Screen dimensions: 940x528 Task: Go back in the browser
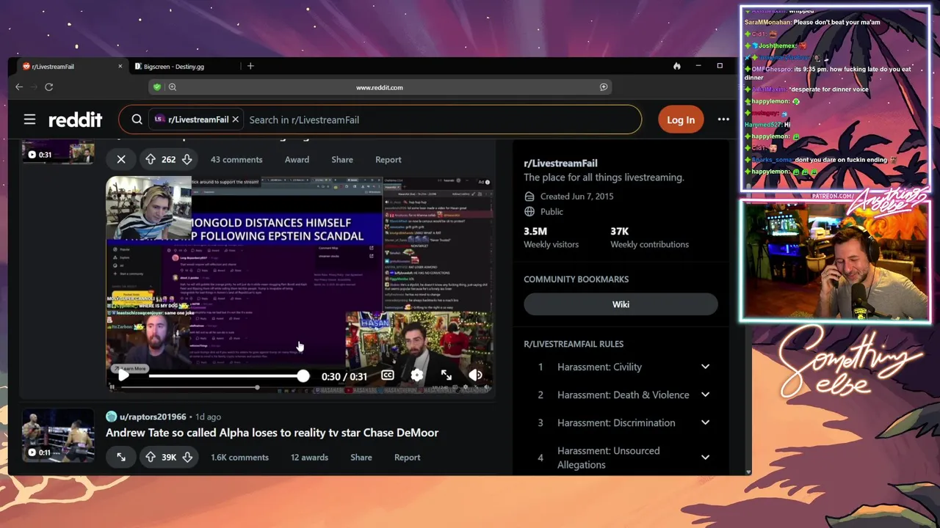click(19, 87)
